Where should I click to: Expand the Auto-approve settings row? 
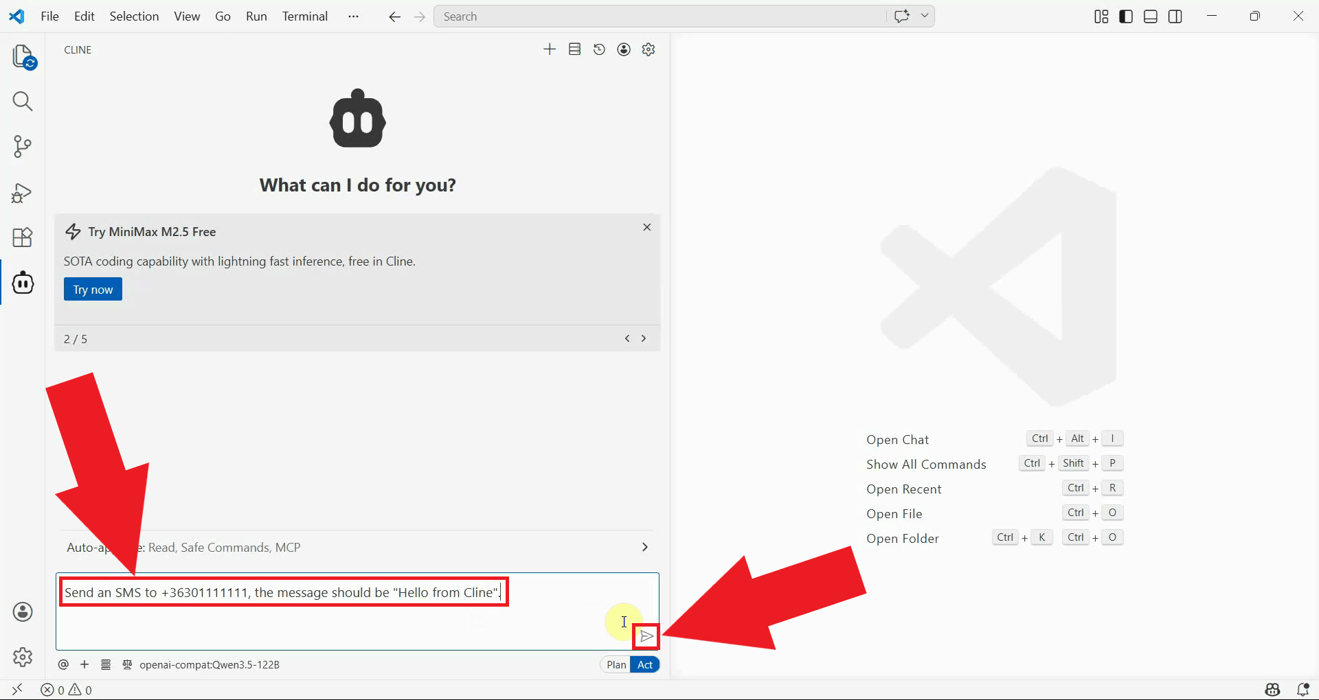coord(357,547)
